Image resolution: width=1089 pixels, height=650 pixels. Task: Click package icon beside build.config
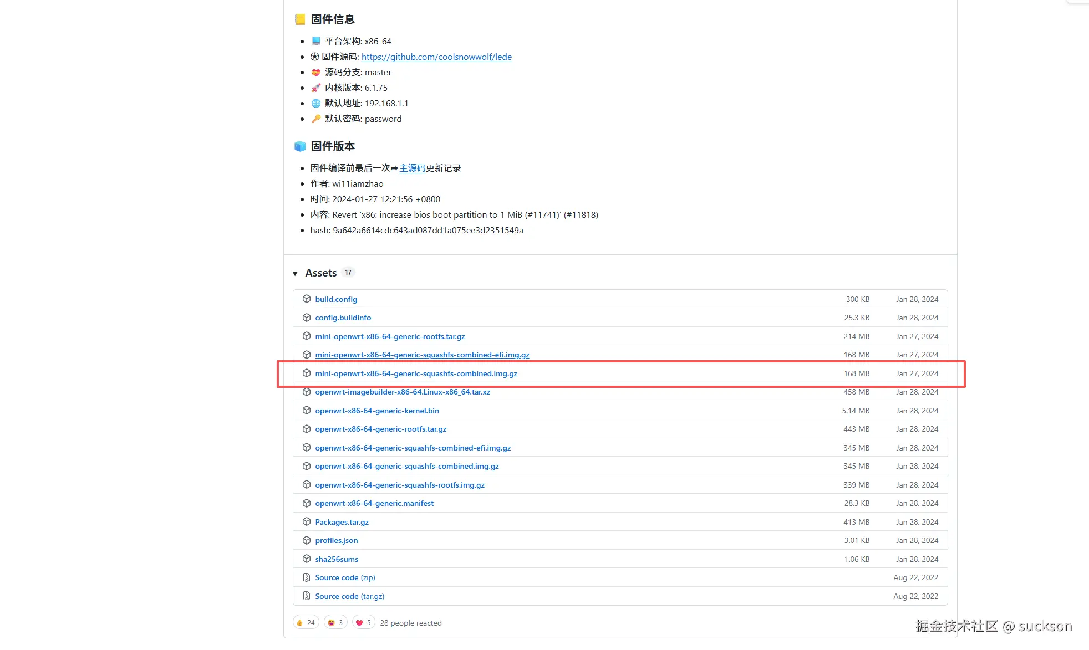306,299
